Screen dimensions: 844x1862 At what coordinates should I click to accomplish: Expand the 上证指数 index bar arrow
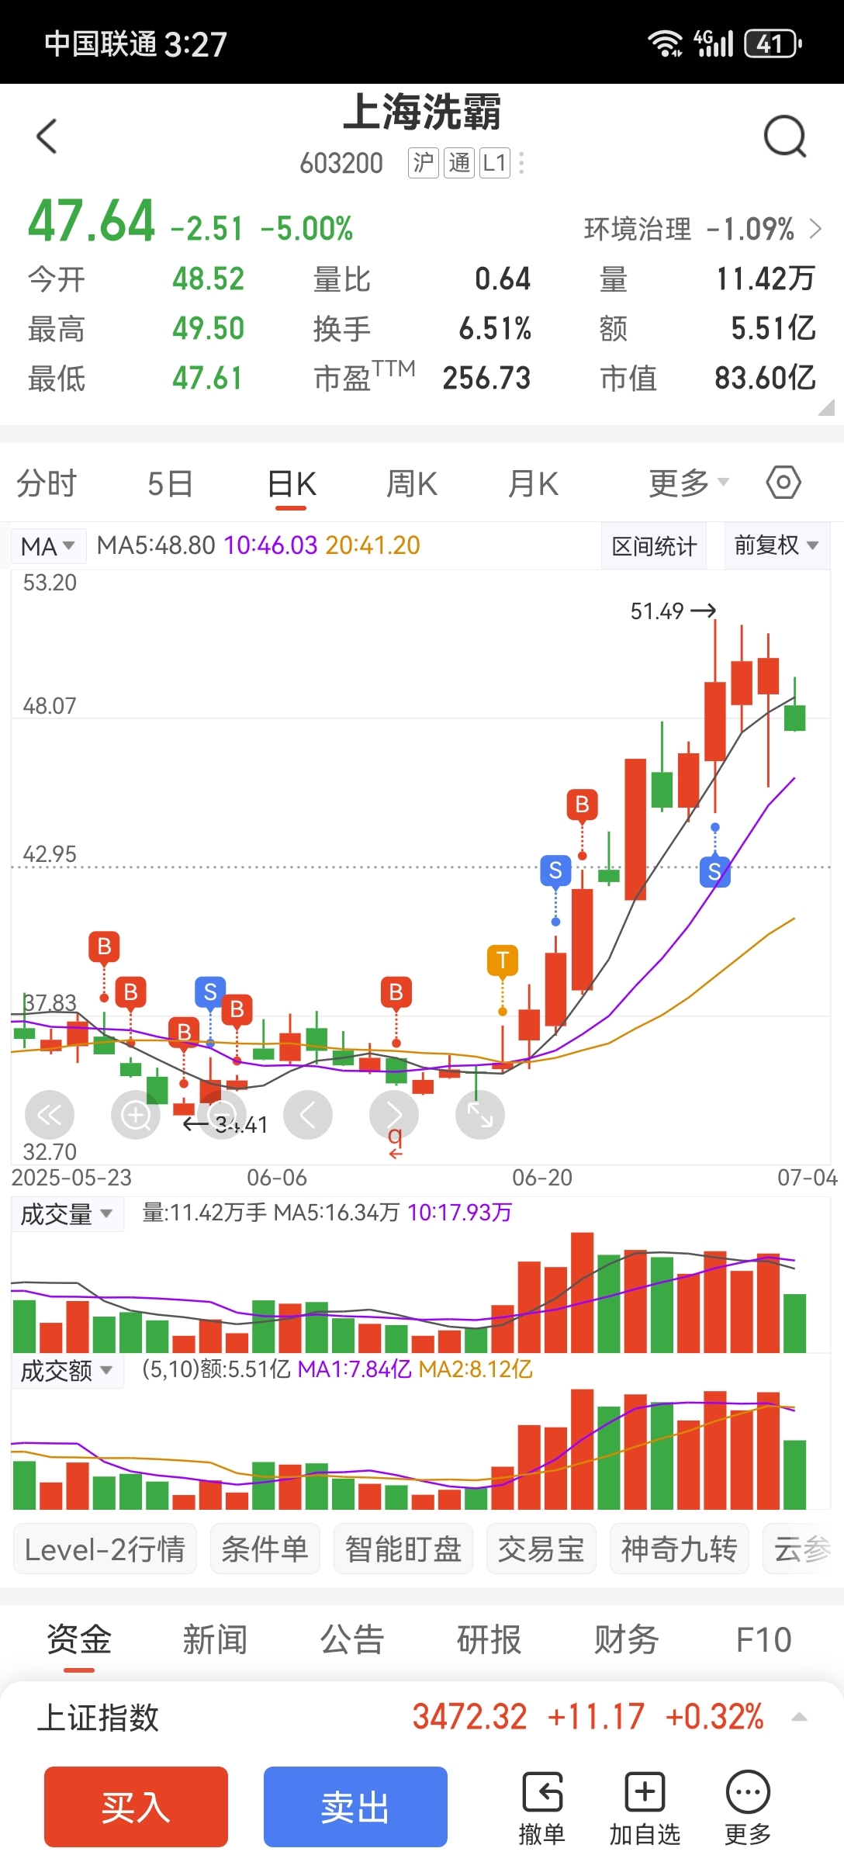[799, 1717]
